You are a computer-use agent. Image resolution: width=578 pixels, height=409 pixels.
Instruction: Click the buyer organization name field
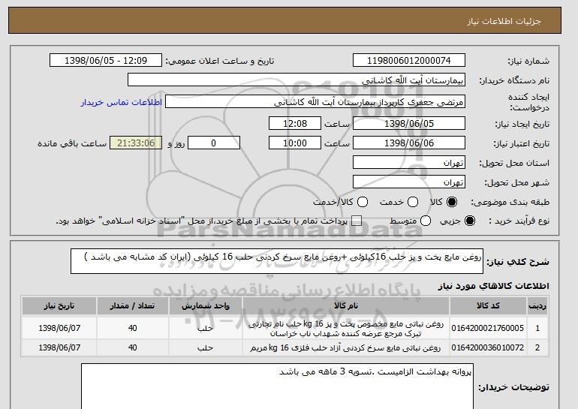297,80
